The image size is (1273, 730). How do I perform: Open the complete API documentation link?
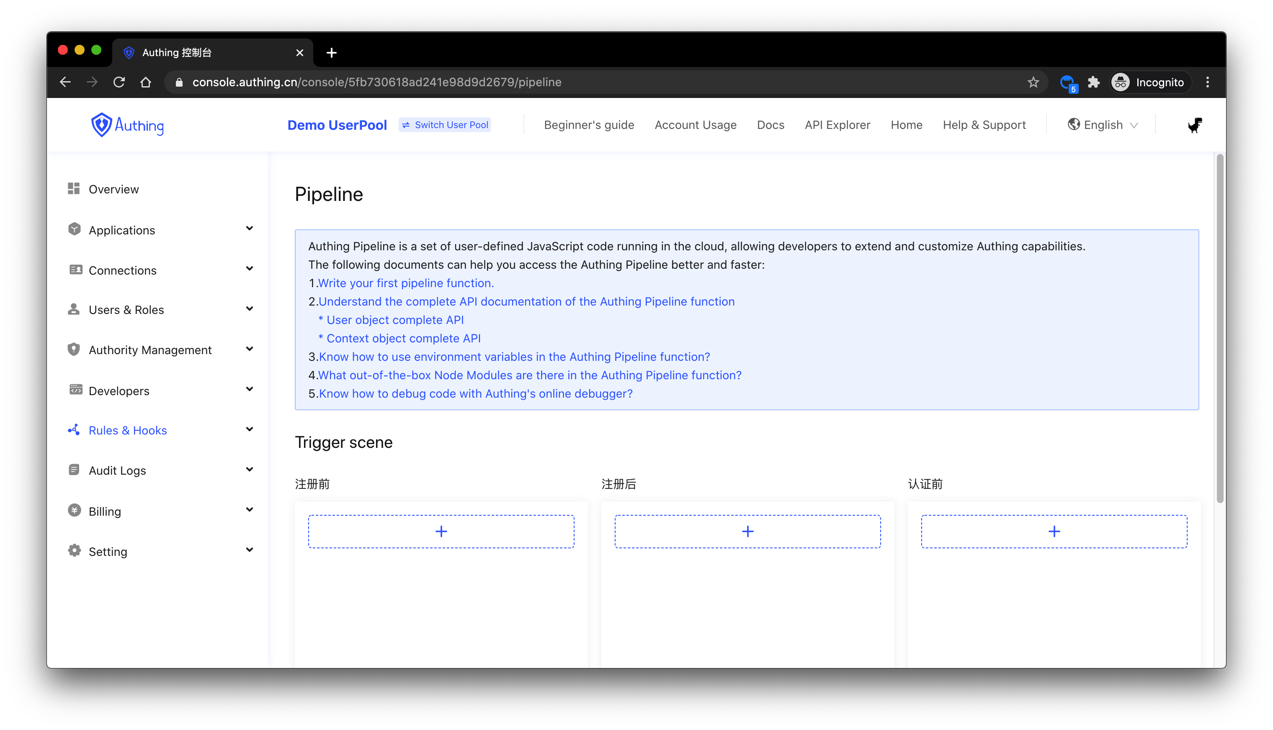526,301
